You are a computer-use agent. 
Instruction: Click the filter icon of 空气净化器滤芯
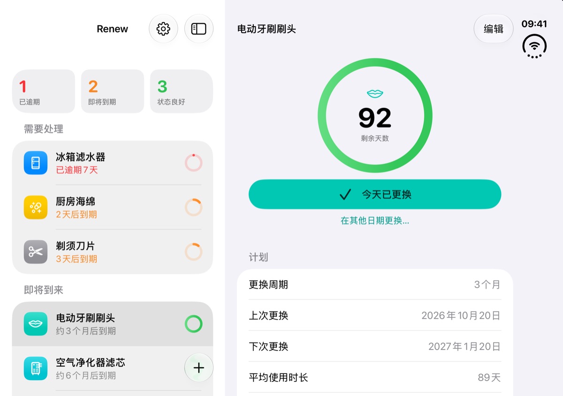pyautogui.click(x=36, y=368)
